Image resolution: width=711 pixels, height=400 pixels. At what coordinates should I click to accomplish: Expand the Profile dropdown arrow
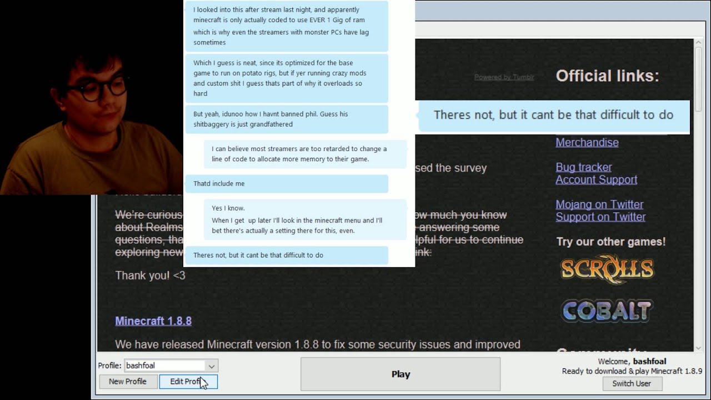click(x=212, y=366)
